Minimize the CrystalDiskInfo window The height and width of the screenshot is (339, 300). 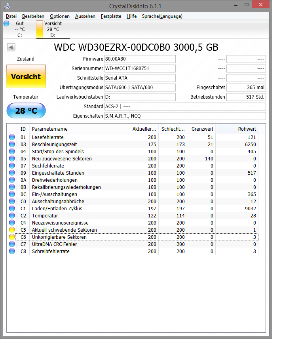click(x=236, y=5)
